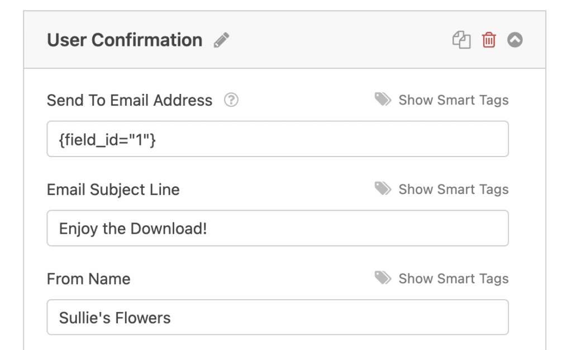Collapse the User Confirmation panel with the chevron
The image size is (572, 350).
514,40
